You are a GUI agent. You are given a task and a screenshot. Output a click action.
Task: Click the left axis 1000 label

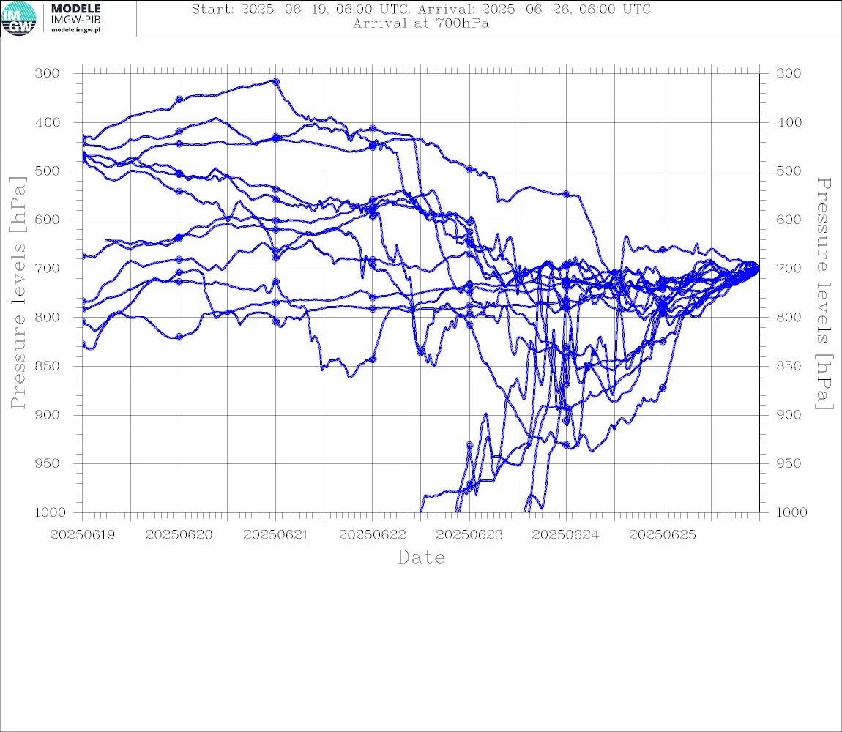[x=50, y=512]
